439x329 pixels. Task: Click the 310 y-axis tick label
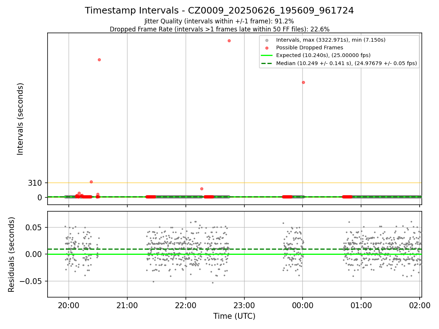tap(35, 183)
